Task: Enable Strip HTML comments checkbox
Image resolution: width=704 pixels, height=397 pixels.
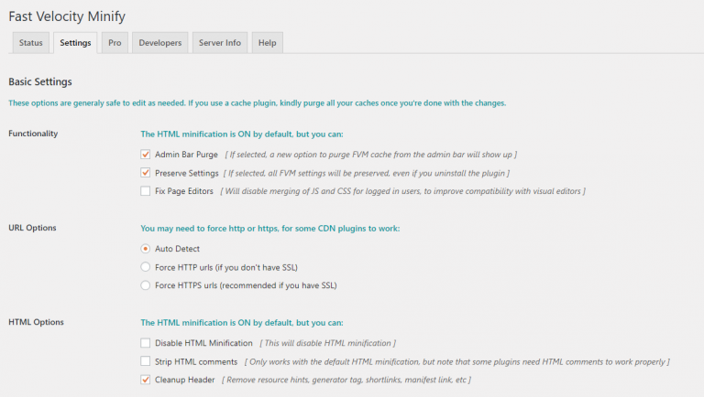Action: 145,361
